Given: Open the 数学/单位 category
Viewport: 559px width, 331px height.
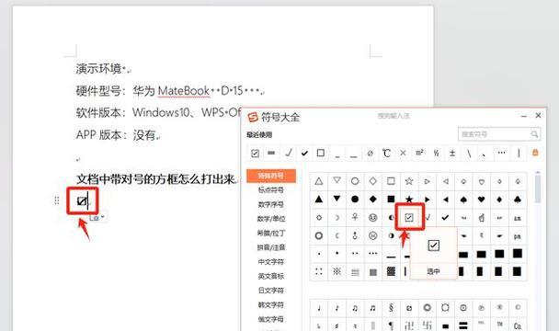Looking at the screenshot, I should tap(271, 219).
